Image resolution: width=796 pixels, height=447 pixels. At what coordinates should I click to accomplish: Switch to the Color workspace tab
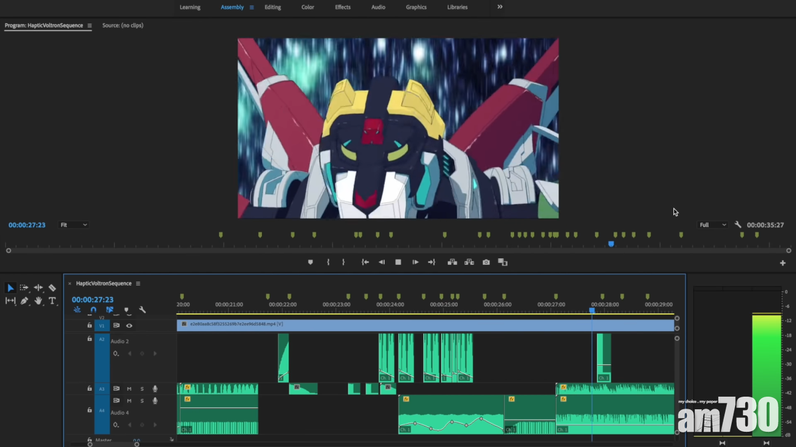(308, 7)
